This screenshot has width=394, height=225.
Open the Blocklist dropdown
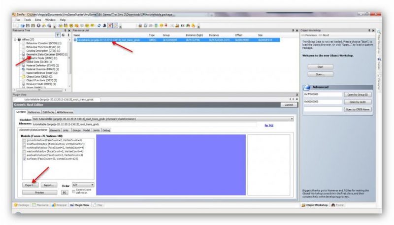point(292,119)
